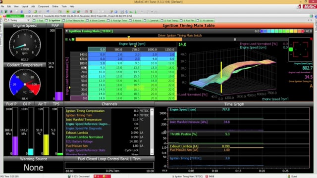Click the left worksheet tab scroll arrow
This screenshot has width=317, height=178.
[309, 20]
